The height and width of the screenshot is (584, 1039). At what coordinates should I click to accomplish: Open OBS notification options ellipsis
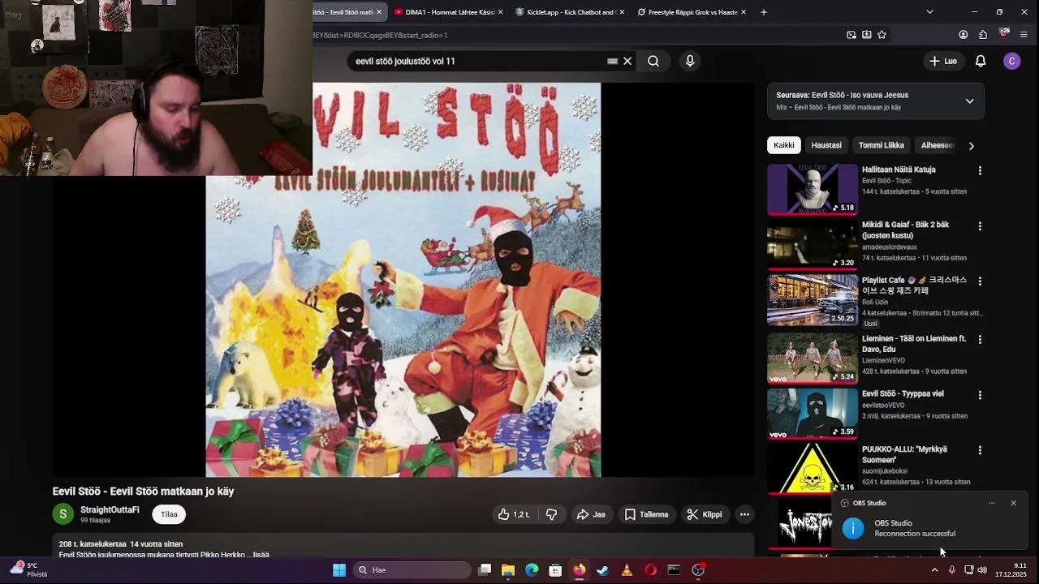click(991, 503)
